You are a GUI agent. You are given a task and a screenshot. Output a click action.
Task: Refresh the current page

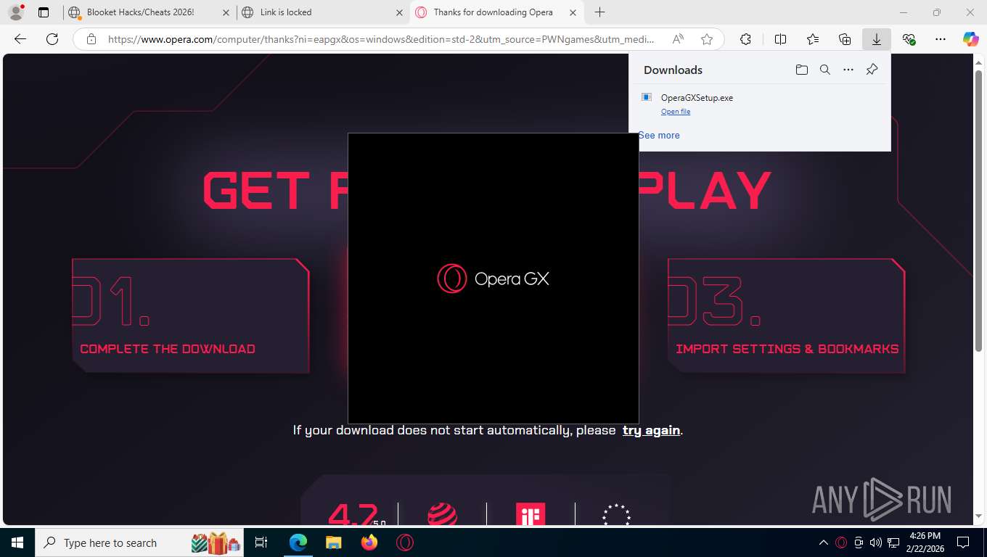pyautogui.click(x=52, y=39)
